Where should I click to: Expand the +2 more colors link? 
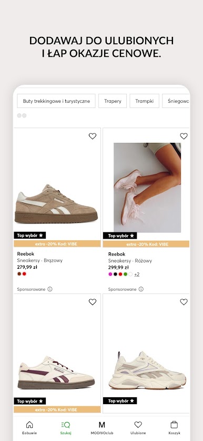pos(137,274)
